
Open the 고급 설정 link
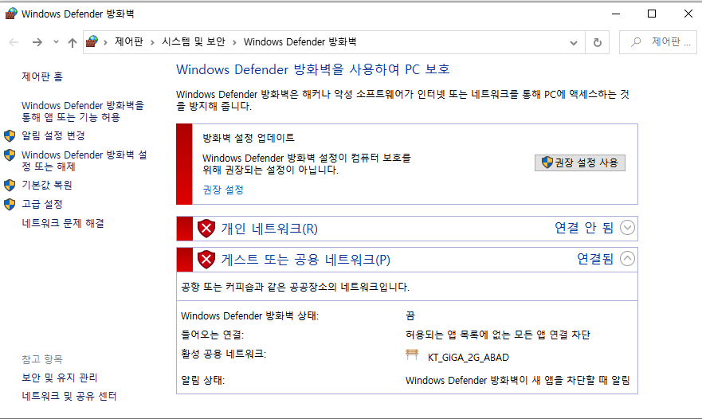(x=42, y=204)
